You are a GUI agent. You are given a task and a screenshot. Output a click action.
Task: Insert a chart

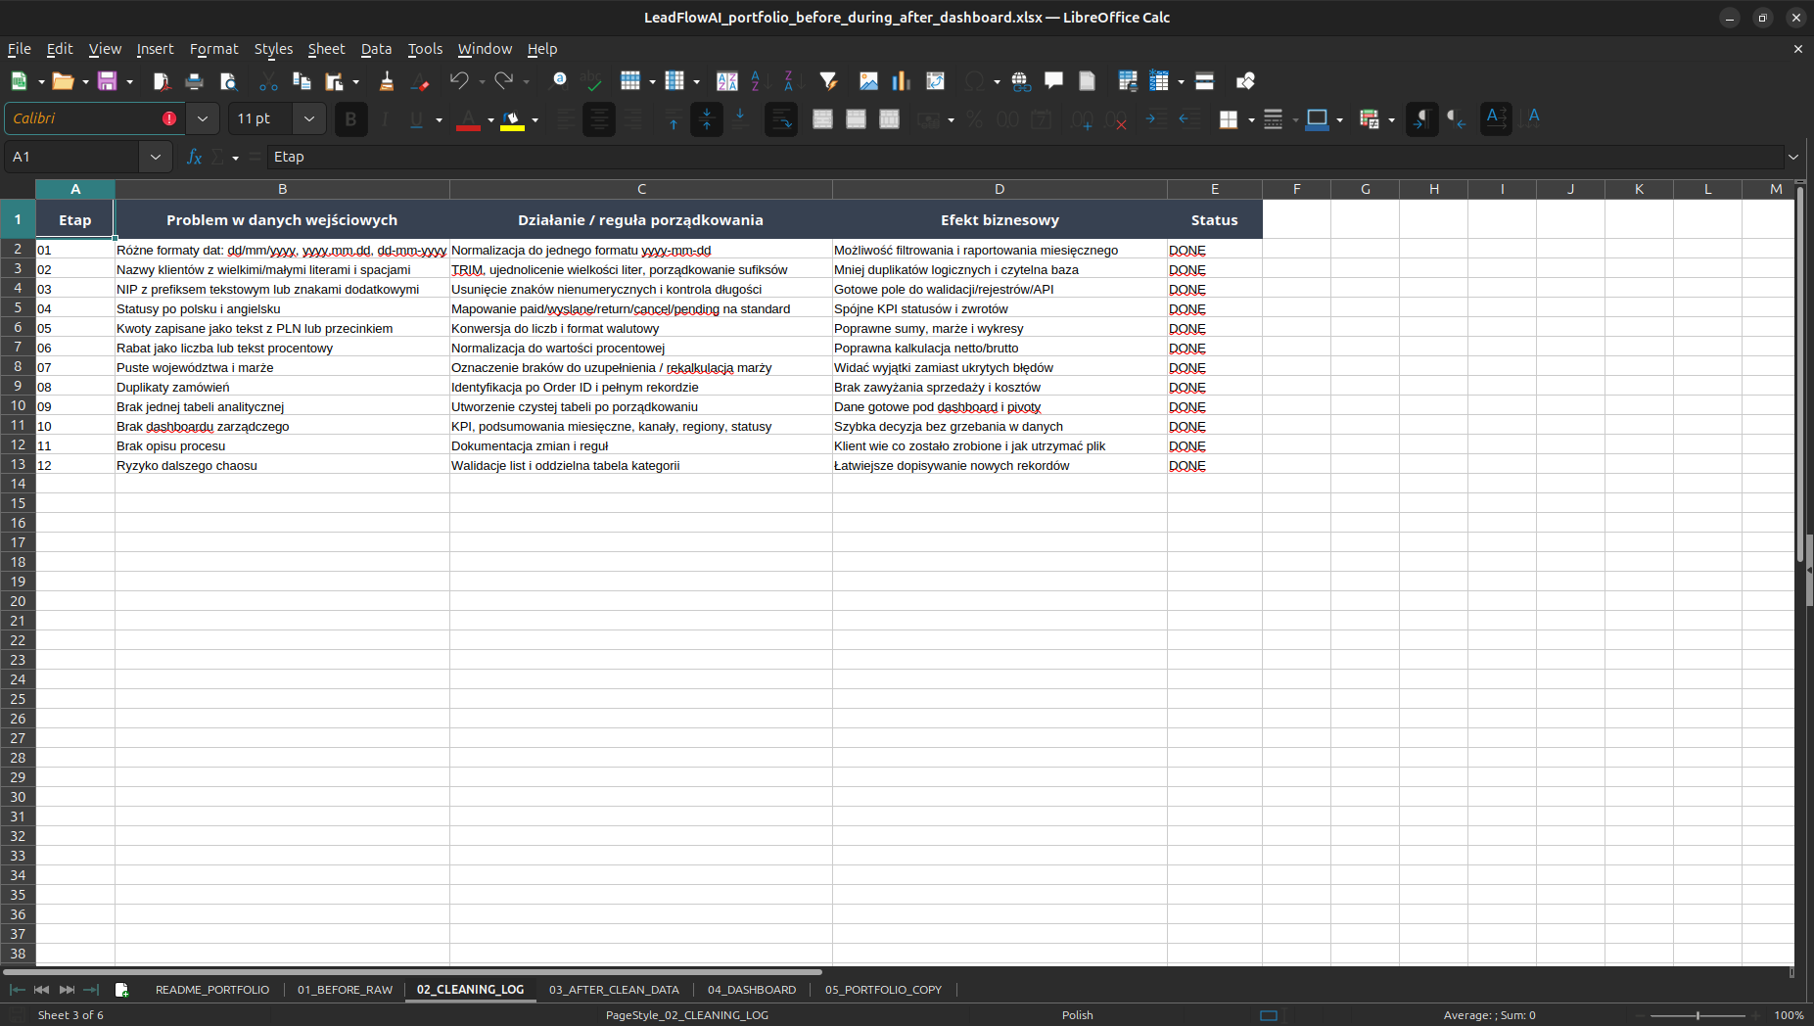(902, 81)
